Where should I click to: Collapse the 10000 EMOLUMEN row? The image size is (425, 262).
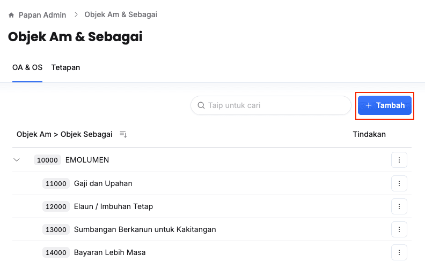pos(17,160)
